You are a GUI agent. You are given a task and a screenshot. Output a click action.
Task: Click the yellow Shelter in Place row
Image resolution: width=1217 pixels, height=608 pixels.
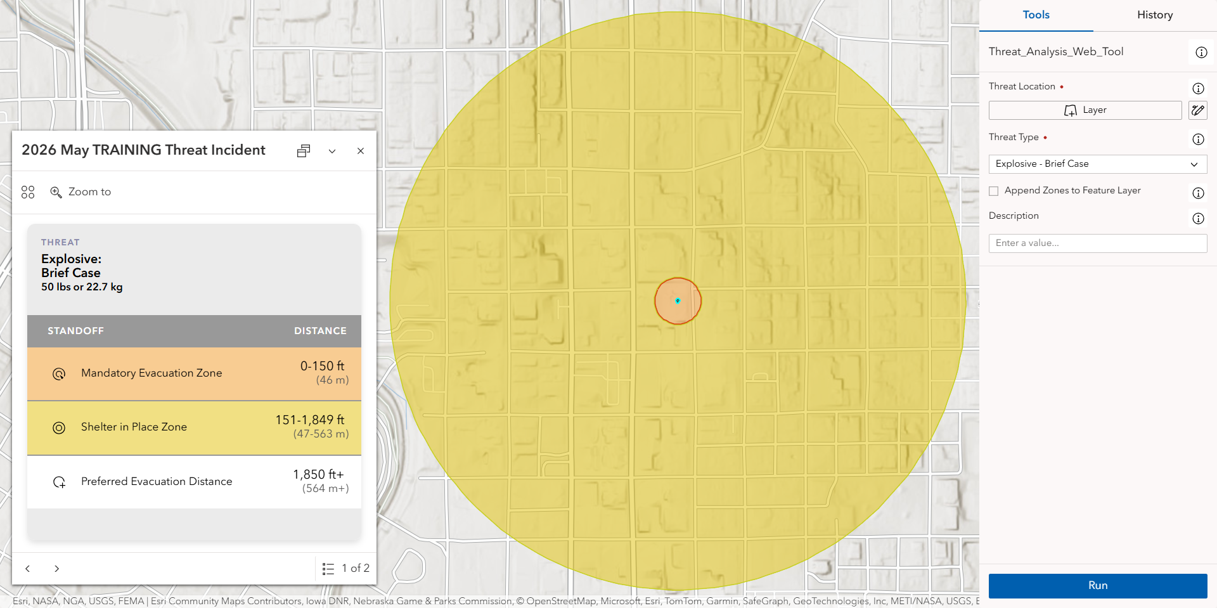click(x=194, y=428)
